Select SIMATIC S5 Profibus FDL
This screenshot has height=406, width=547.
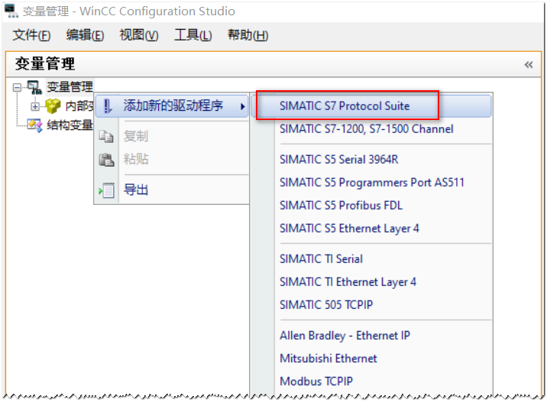tap(341, 205)
